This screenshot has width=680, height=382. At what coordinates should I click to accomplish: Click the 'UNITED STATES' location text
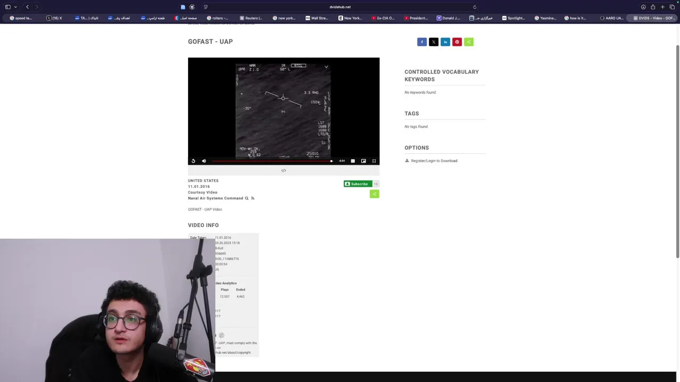pyautogui.click(x=203, y=181)
